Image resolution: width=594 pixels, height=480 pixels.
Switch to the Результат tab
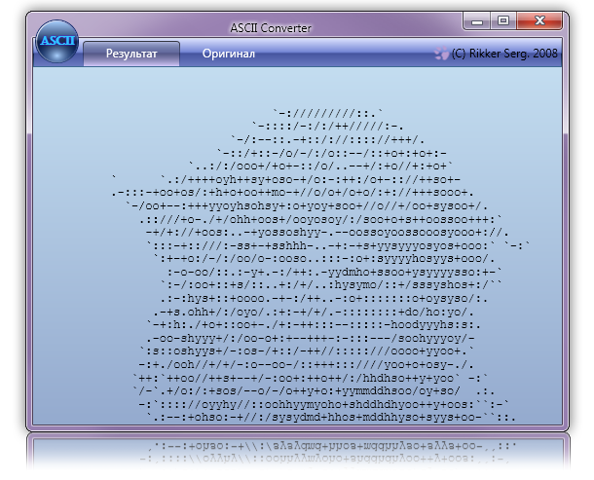tap(131, 54)
